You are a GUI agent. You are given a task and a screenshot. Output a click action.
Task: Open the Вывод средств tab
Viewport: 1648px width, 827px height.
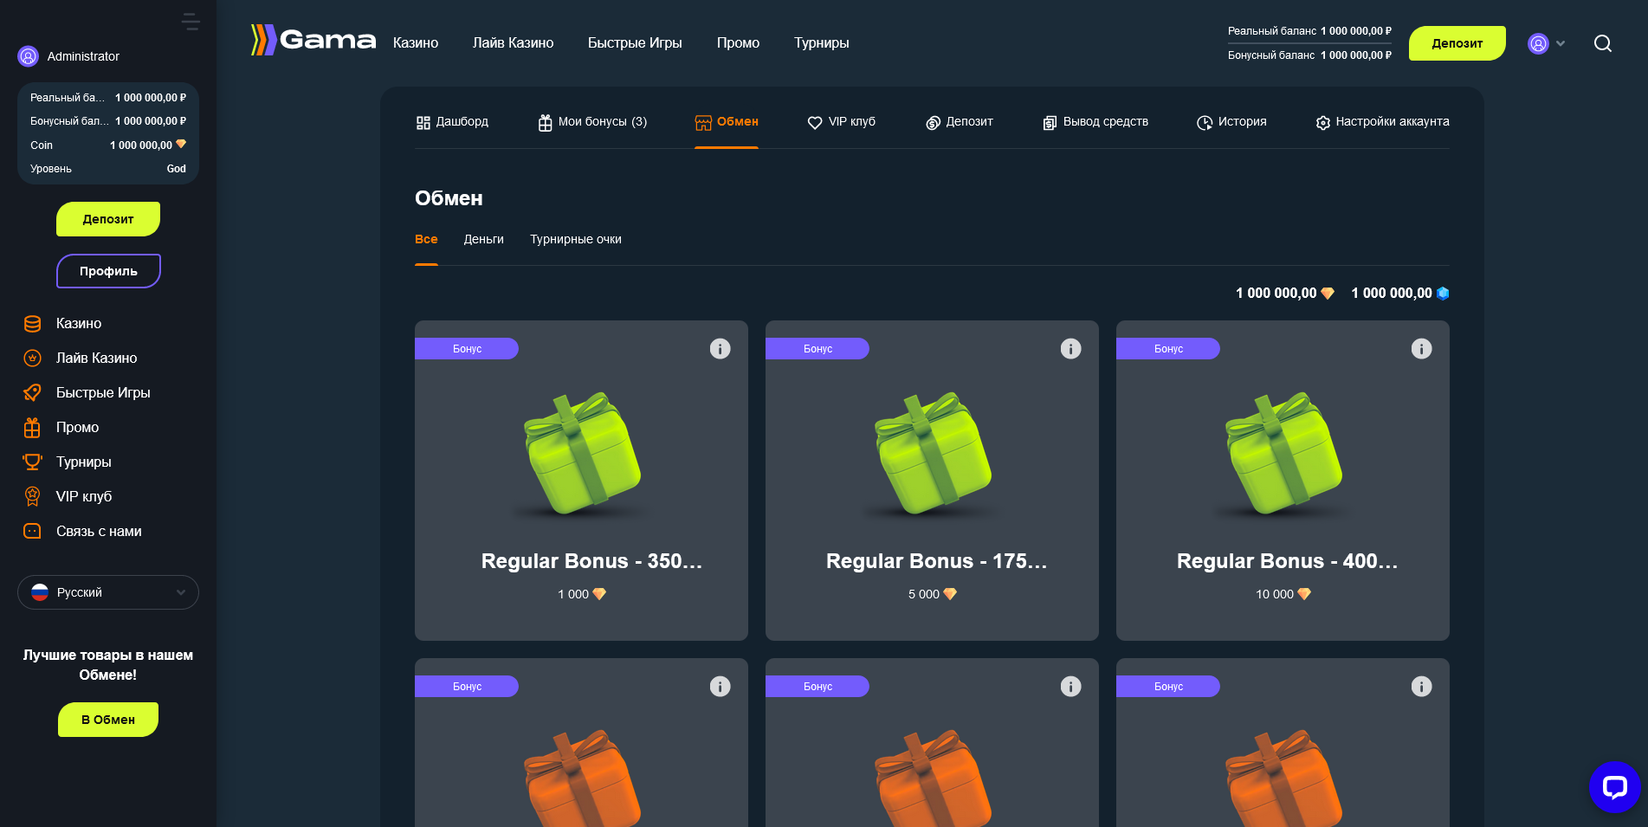pos(1095,122)
